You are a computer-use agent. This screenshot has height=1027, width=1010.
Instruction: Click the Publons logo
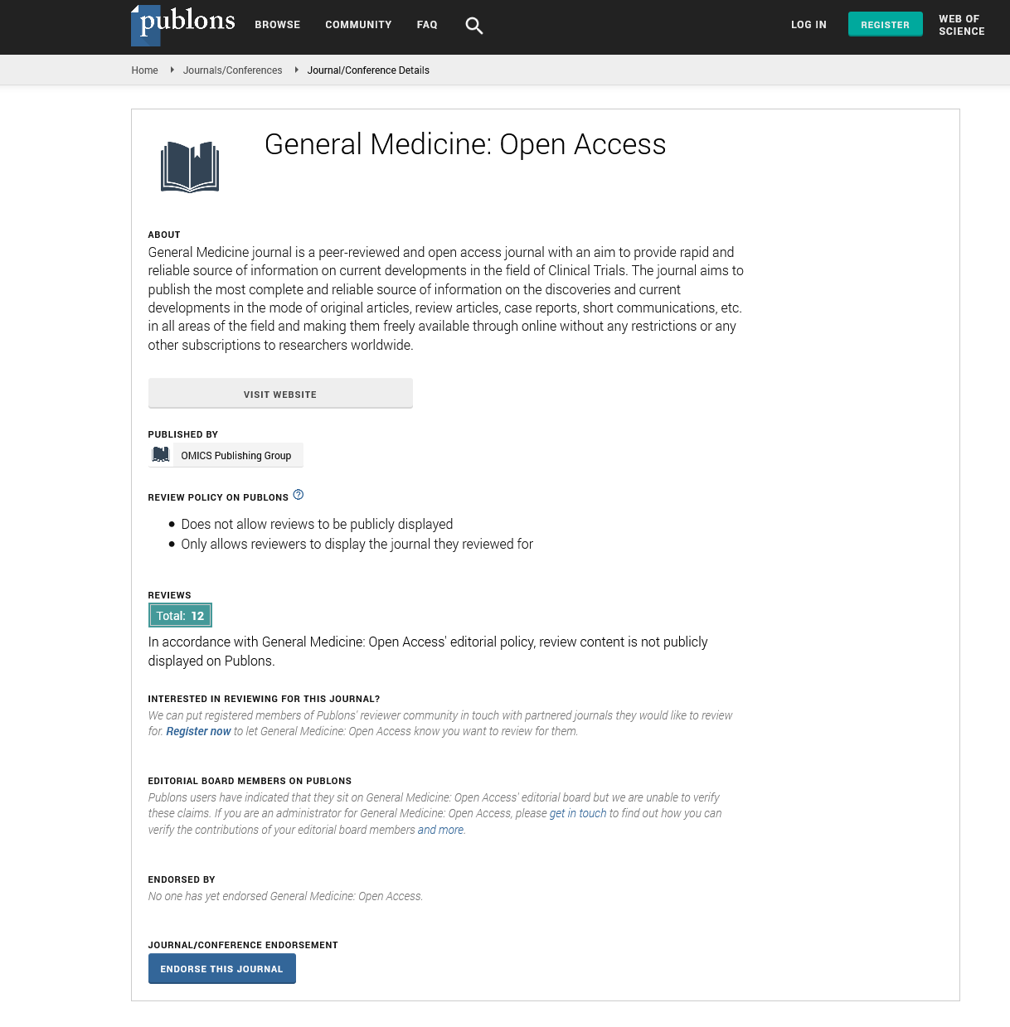(x=183, y=24)
